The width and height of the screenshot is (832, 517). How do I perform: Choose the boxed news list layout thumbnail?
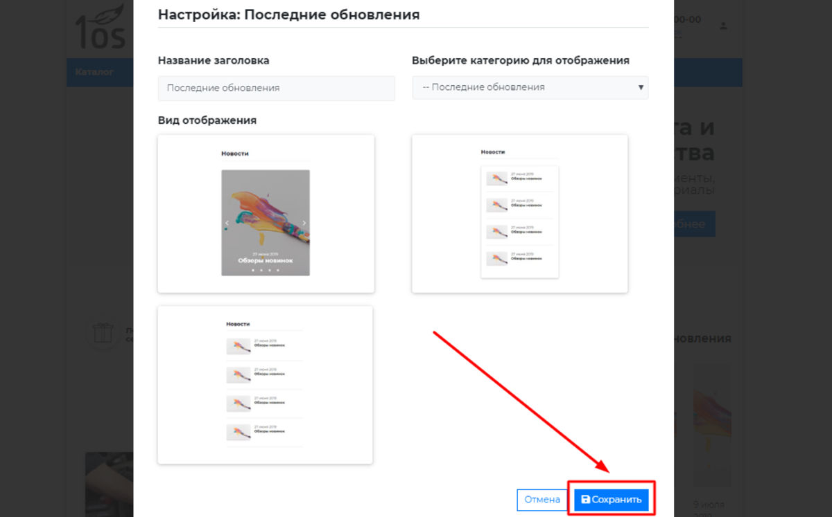[x=520, y=214]
